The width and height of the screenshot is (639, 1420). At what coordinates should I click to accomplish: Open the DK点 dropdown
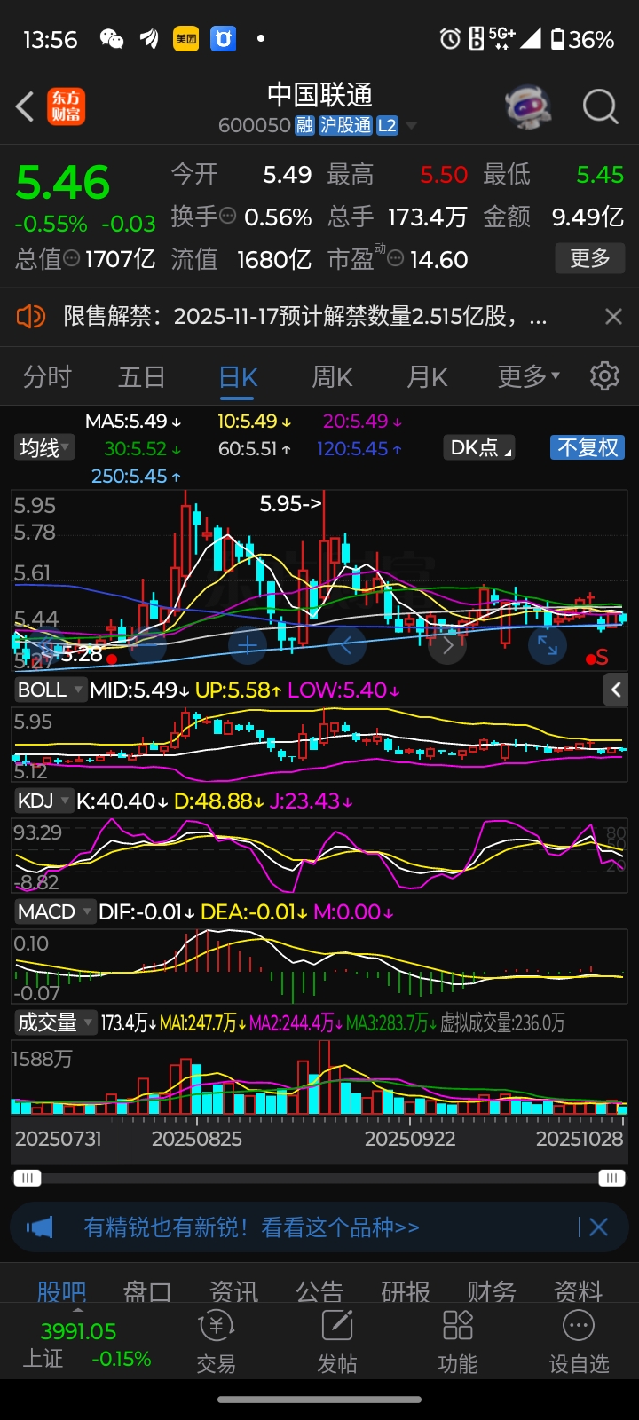coord(480,447)
